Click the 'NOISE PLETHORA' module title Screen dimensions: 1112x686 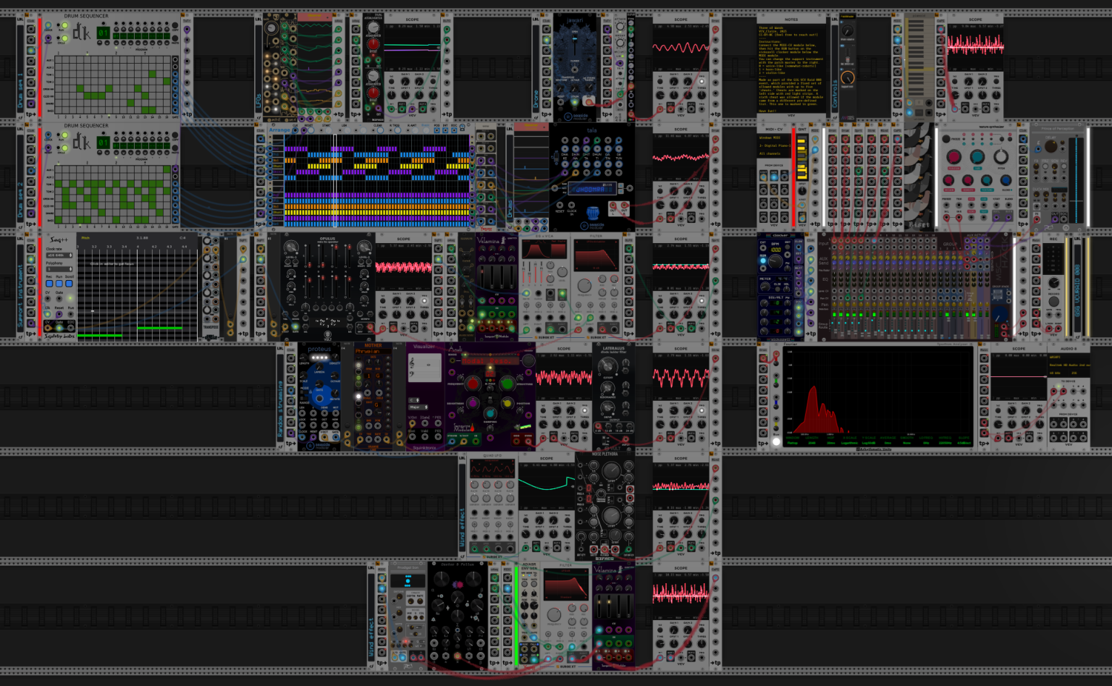pyautogui.click(x=605, y=454)
